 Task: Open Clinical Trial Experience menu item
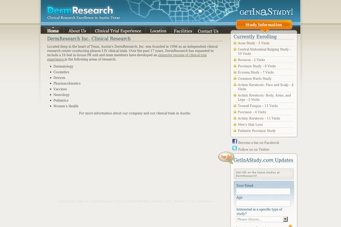coord(118,31)
